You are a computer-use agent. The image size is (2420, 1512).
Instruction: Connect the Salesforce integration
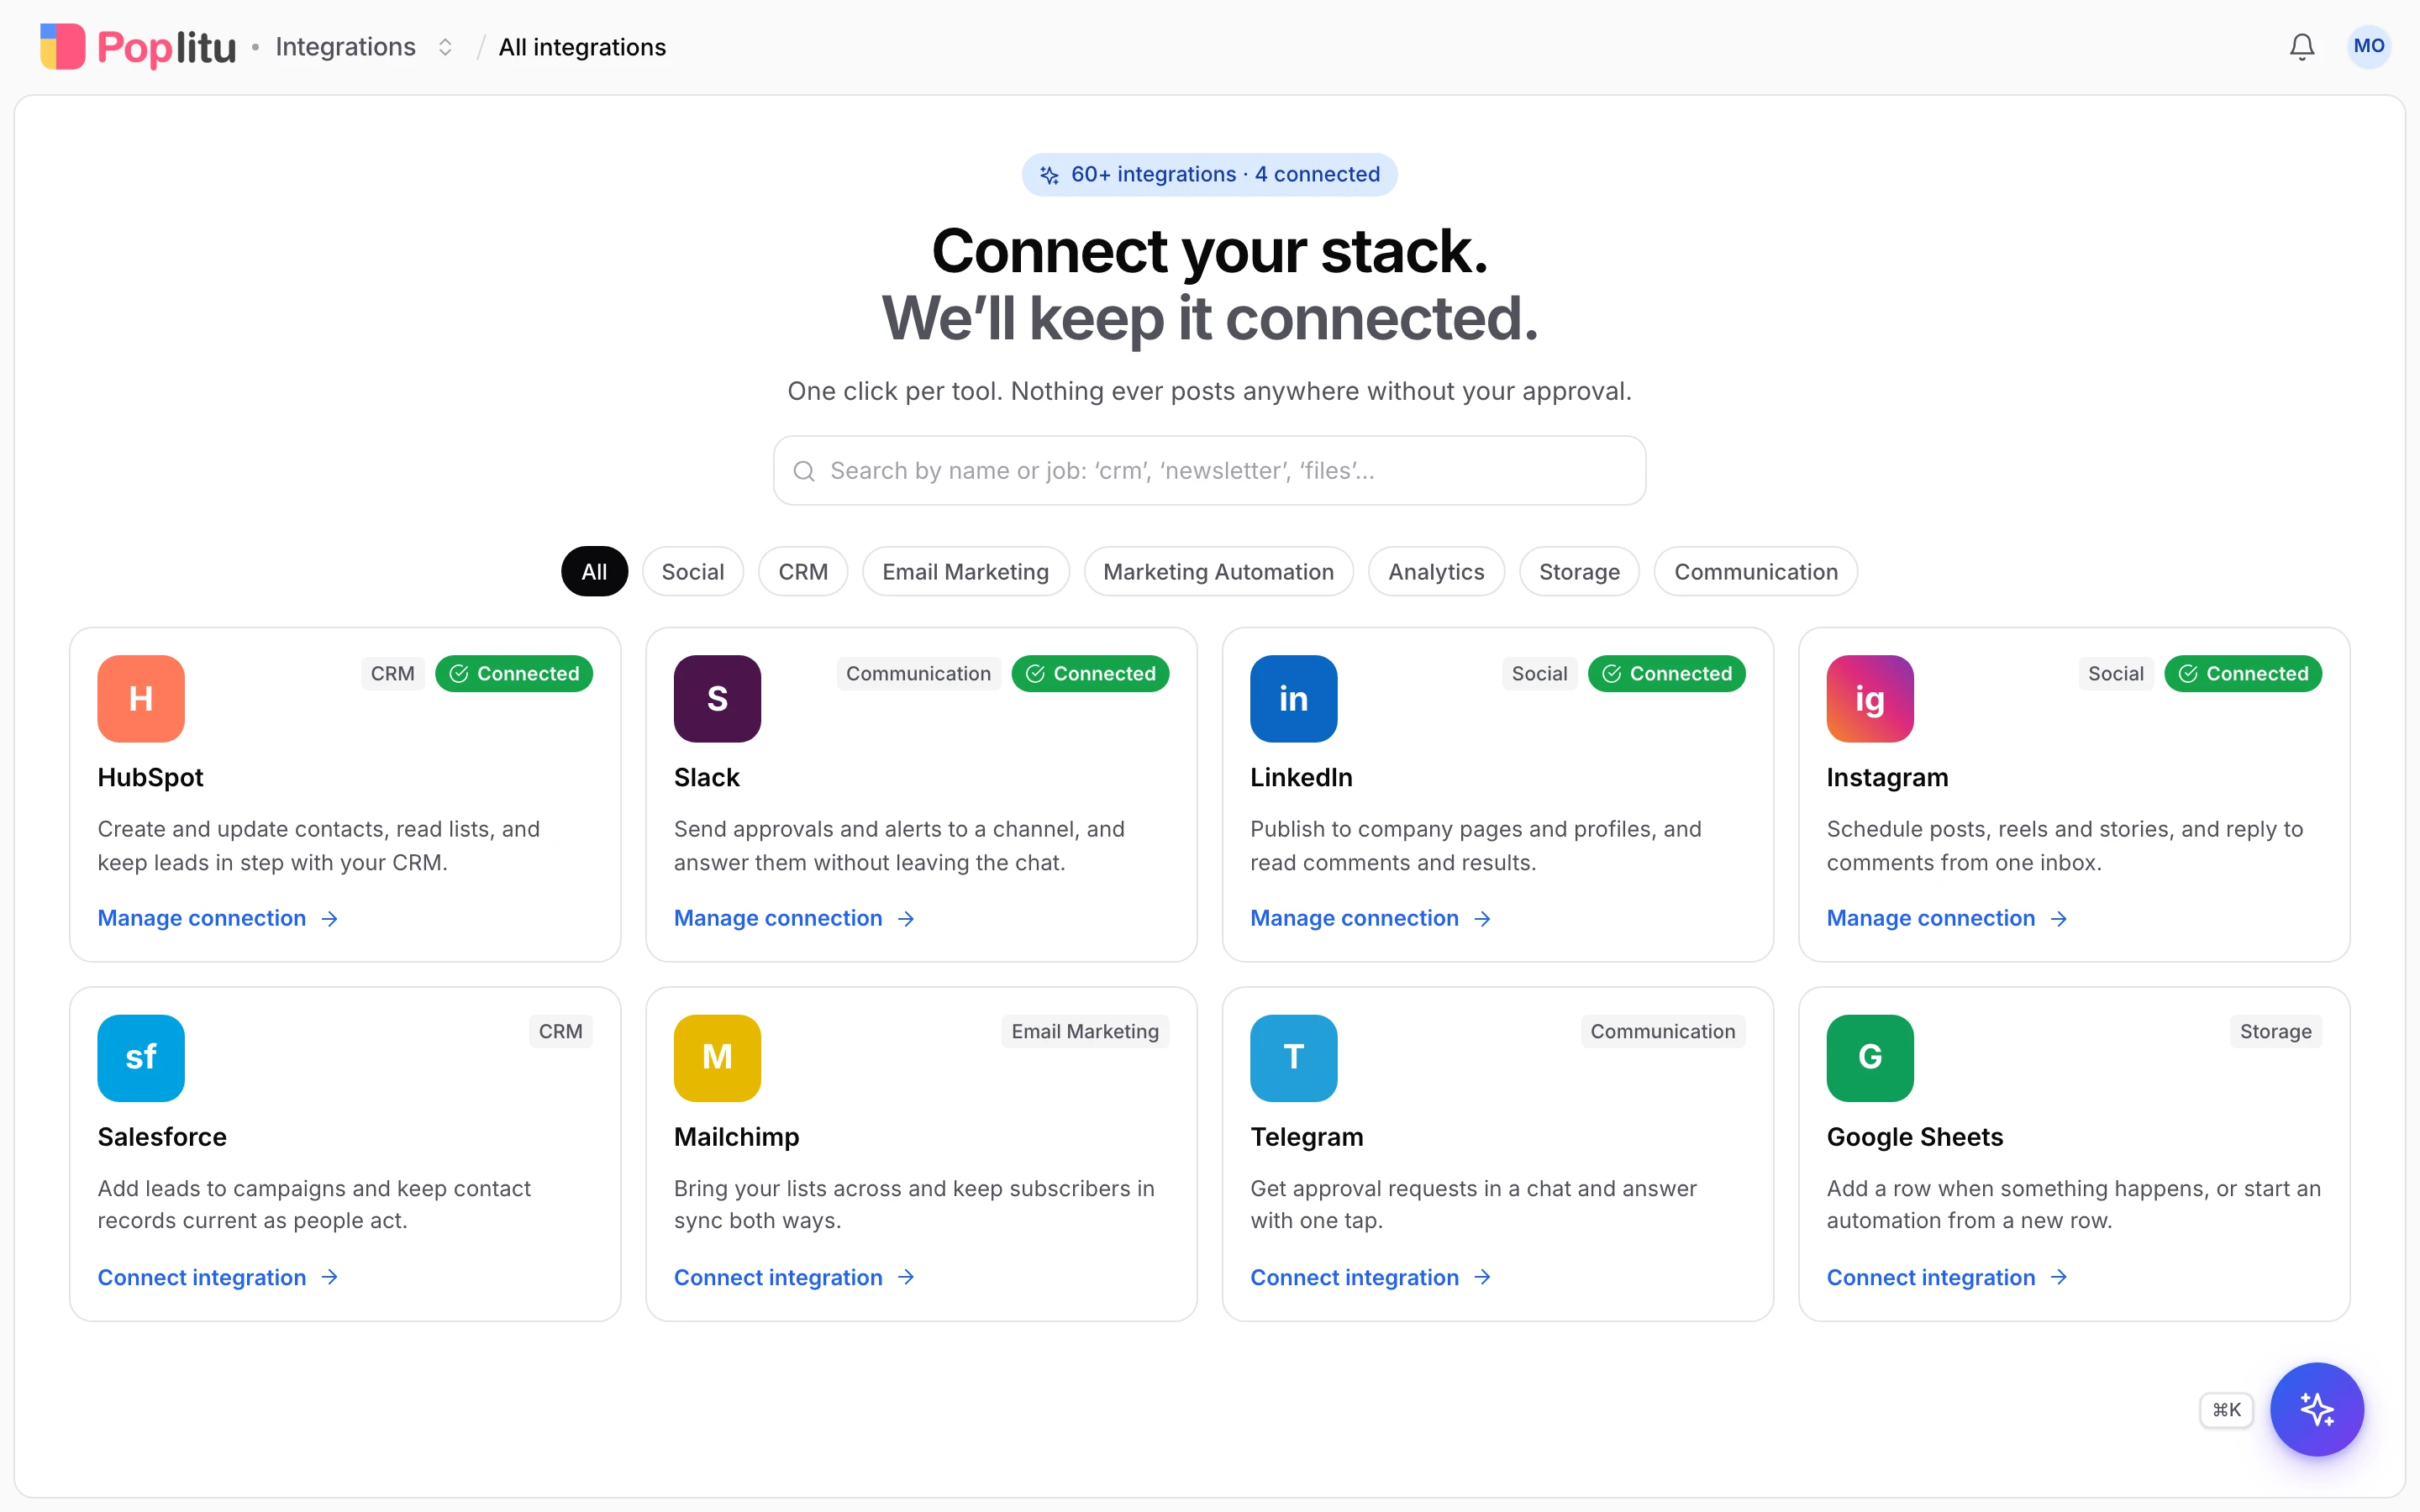tap(218, 1278)
